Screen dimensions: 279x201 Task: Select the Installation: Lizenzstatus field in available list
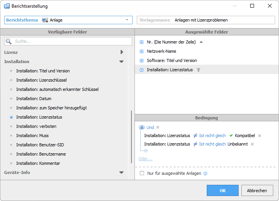point(39,117)
